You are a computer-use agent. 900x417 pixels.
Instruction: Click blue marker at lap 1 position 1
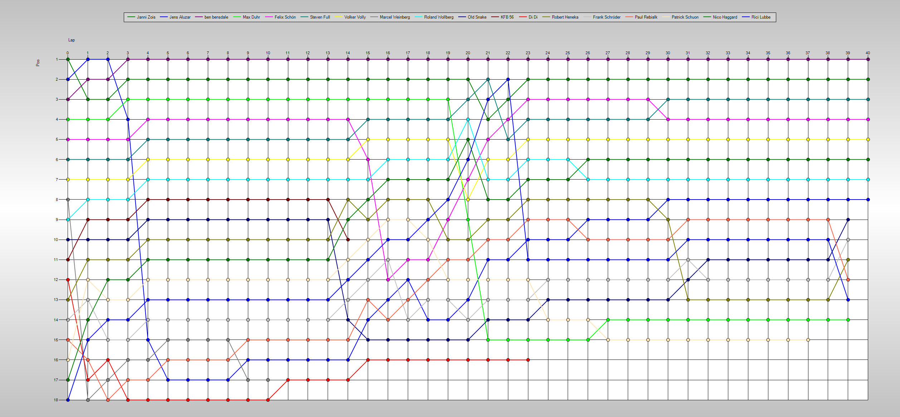pos(88,59)
